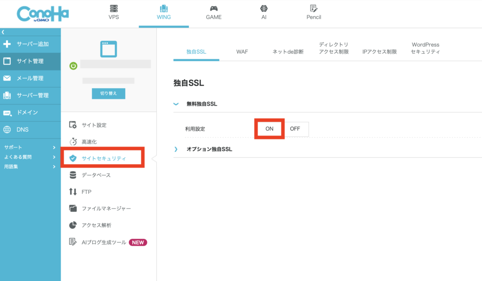482x281 pixels.
Task: Open the Pencil service icon
Action: click(x=313, y=8)
